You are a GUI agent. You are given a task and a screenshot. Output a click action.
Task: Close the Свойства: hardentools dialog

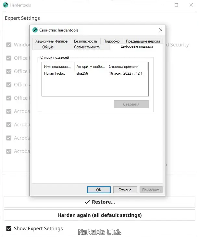pyautogui.click(x=161, y=30)
